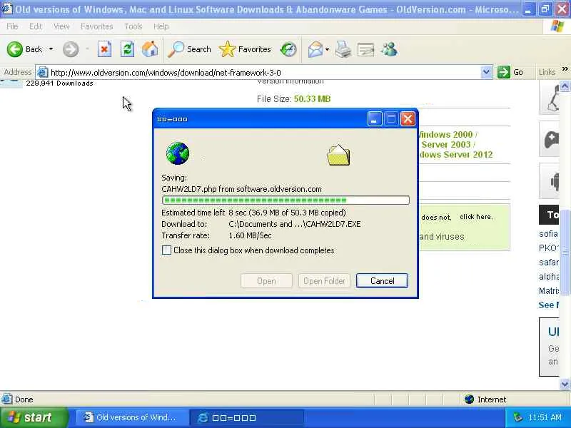Stop page loading with red X icon
571x428 pixels.
pos(104,49)
